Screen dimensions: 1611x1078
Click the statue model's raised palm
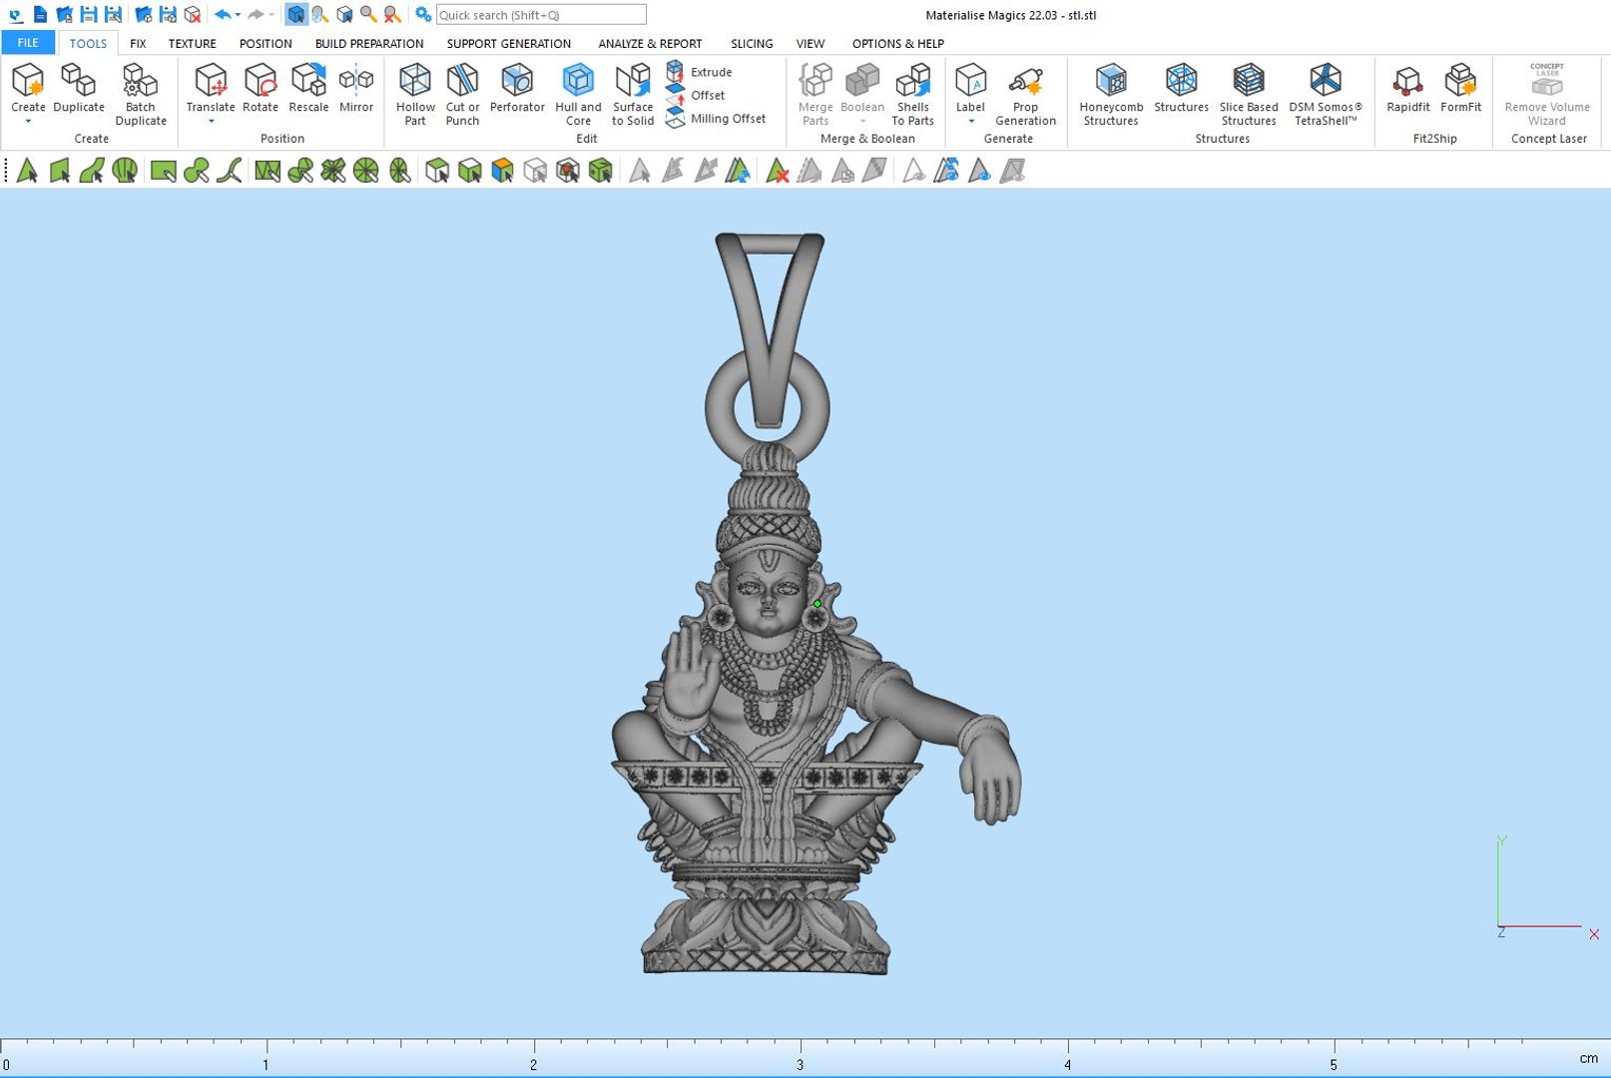690,674
